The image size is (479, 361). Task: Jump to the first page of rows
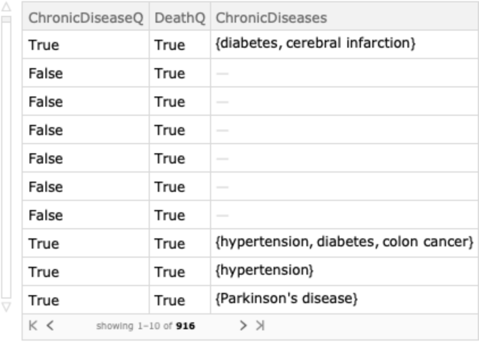pyautogui.click(x=33, y=326)
